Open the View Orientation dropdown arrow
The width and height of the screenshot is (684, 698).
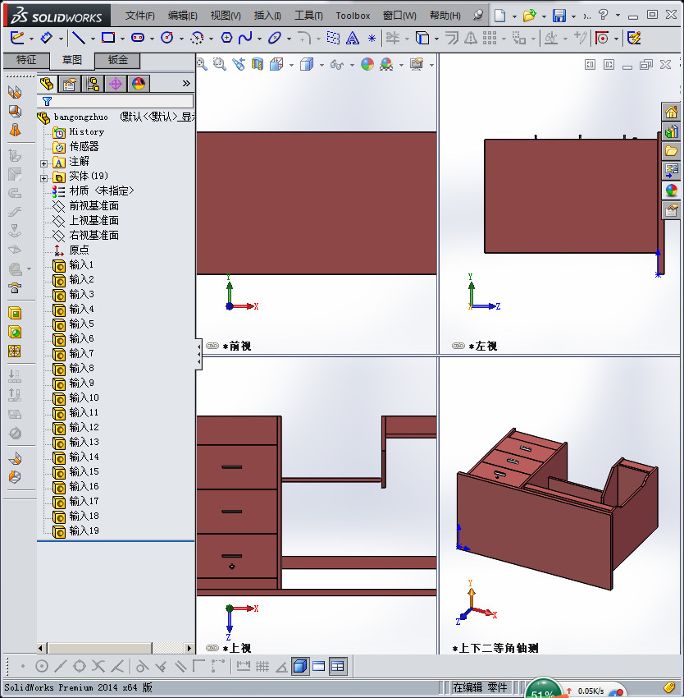coord(291,64)
